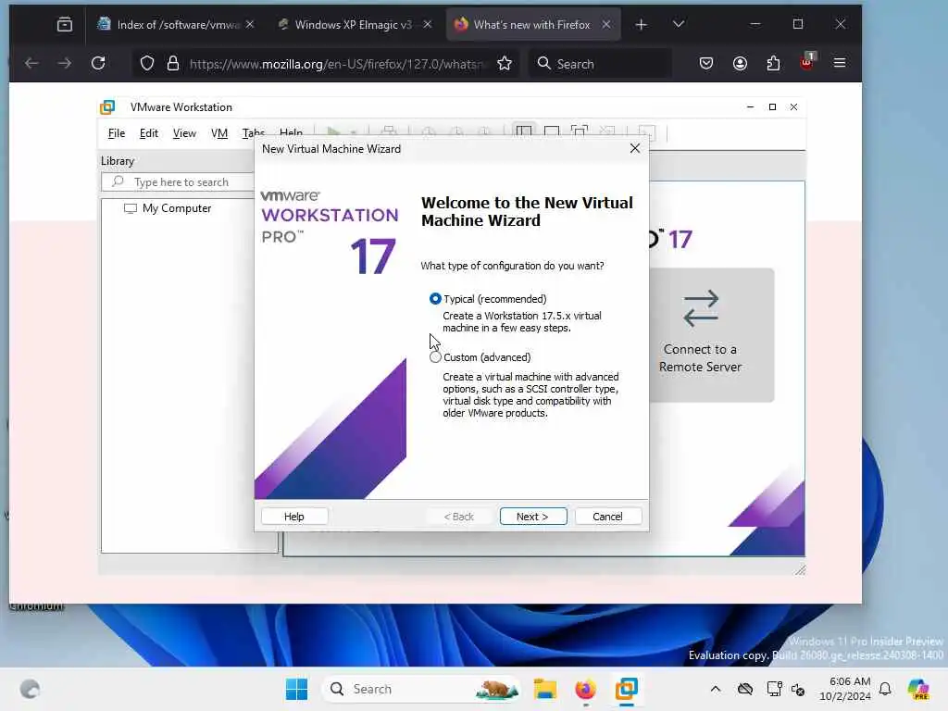
Task: Switch to the Index of /software/vmware tab
Action: click(x=175, y=25)
